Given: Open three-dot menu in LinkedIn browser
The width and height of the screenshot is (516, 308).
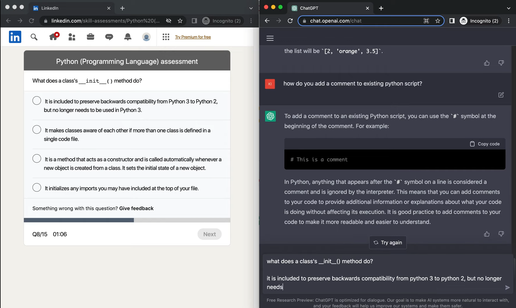Looking at the screenshot, I should pos(251,21).
